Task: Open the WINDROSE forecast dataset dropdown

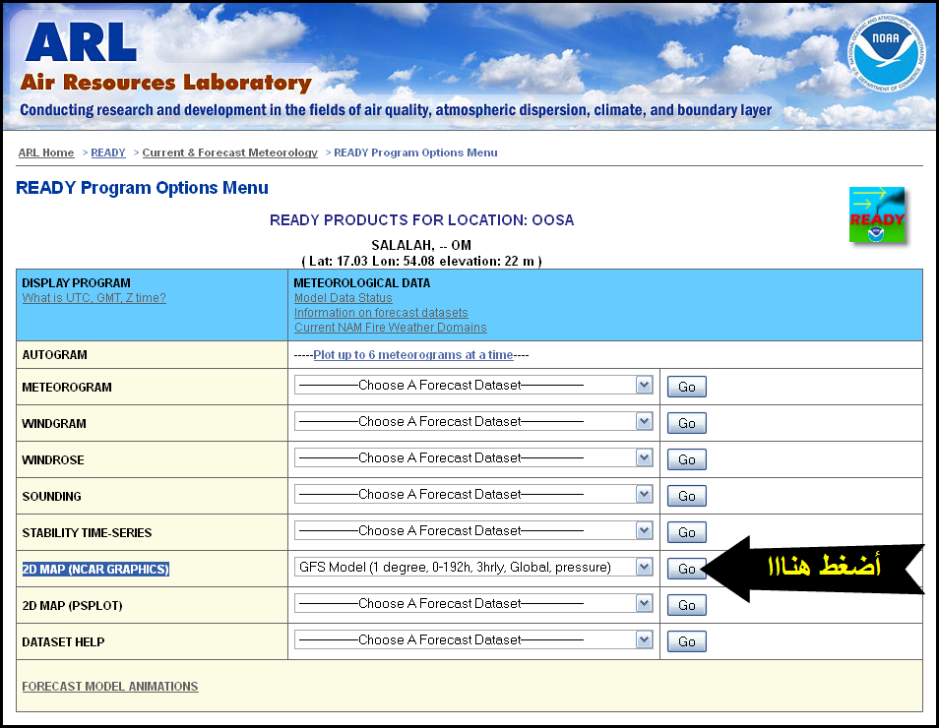Action: [473, 458]
